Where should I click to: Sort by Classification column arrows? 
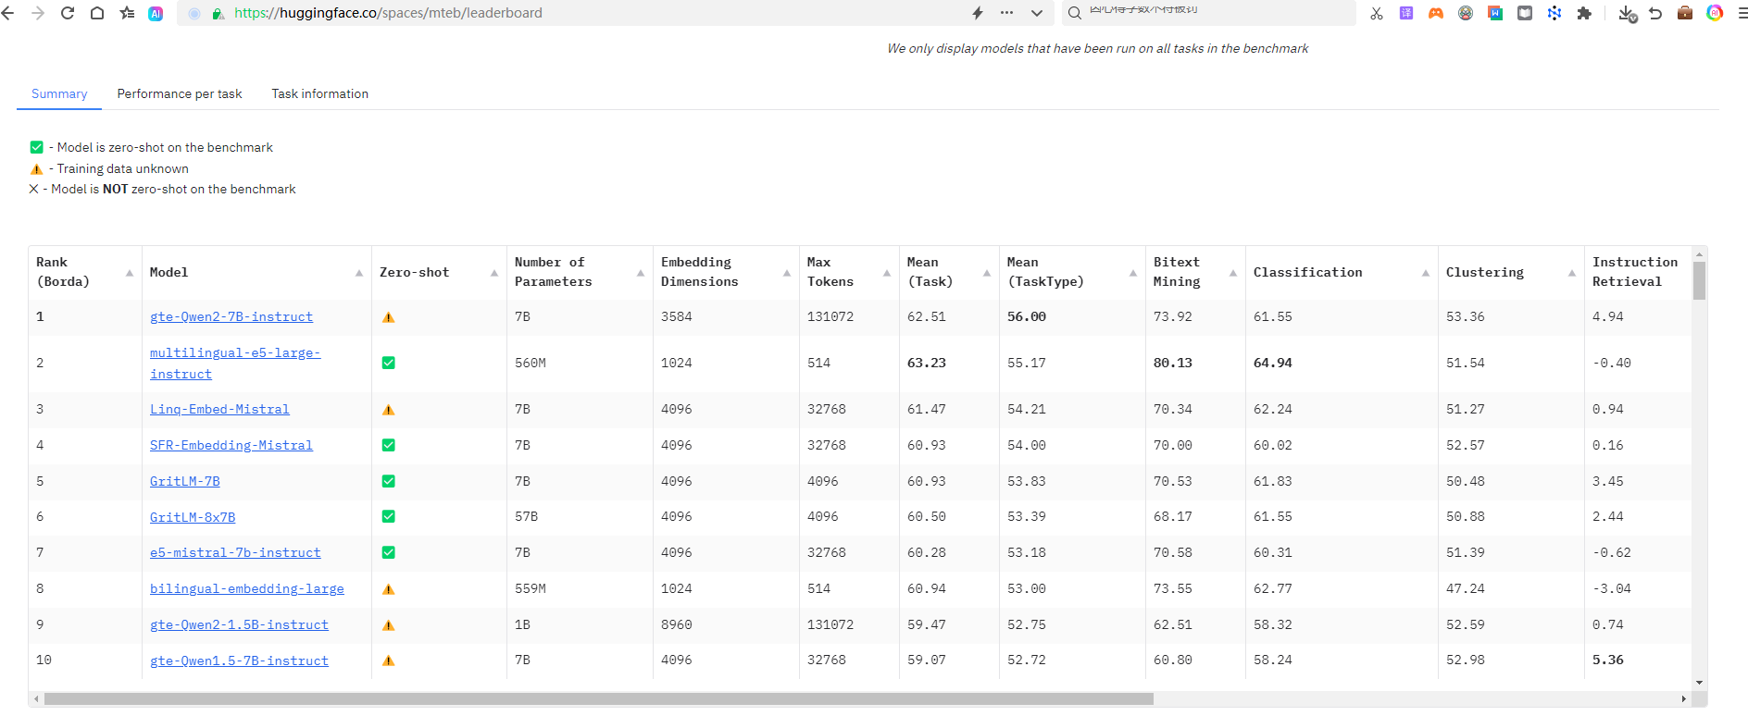[x=1426, y=273]
